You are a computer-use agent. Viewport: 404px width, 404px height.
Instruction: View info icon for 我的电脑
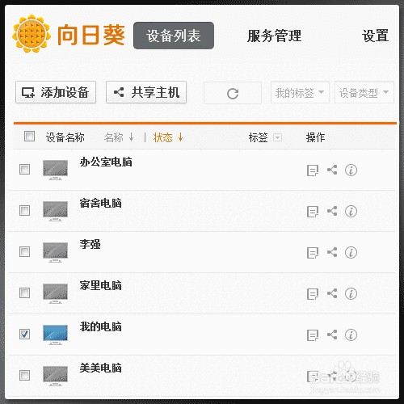pyautogui.click(x=351, y=335)
